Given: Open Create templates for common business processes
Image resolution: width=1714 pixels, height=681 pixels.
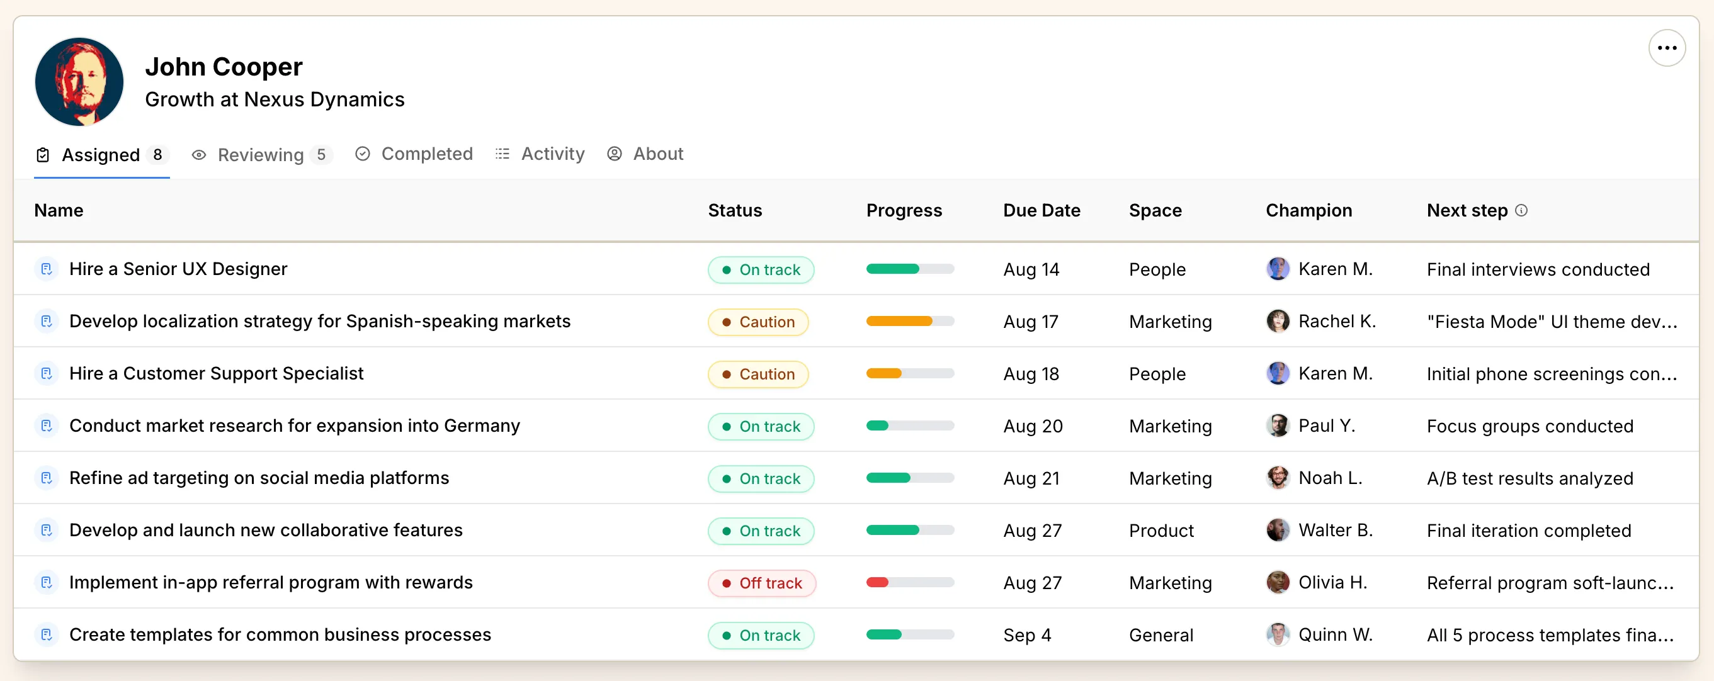Looking at the screenshot, I should click(x=280, y=634).
